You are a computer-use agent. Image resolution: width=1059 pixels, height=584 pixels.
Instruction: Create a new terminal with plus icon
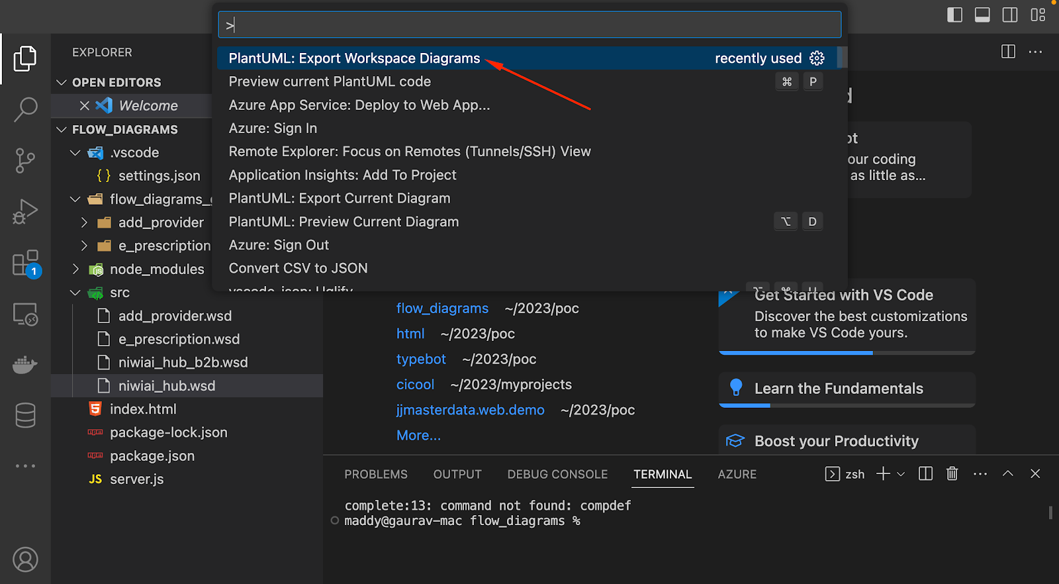coord(883,473)
